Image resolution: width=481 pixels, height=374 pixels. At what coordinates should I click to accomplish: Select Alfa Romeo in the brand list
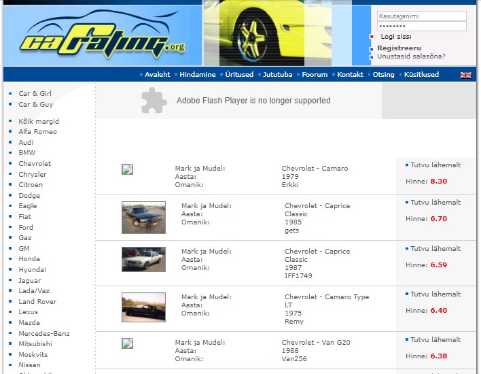coord(38,132)
